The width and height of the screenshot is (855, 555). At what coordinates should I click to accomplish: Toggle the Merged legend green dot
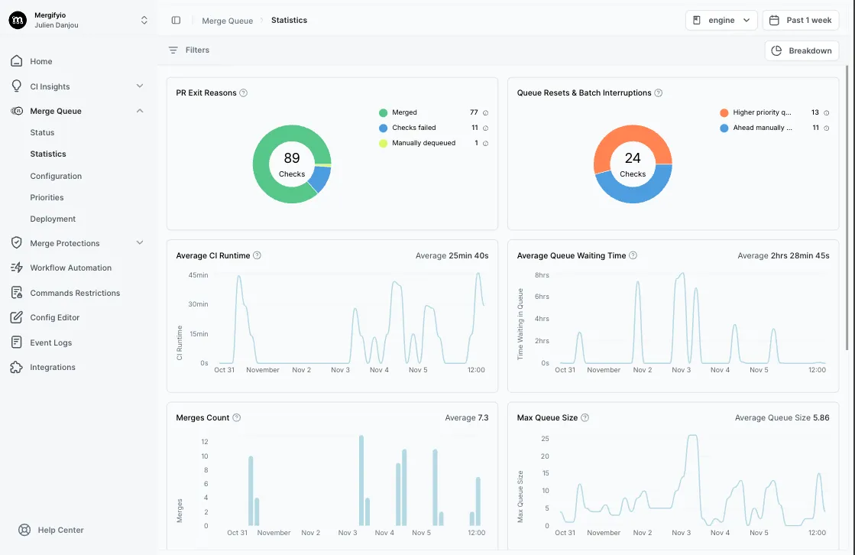[383, 112]
